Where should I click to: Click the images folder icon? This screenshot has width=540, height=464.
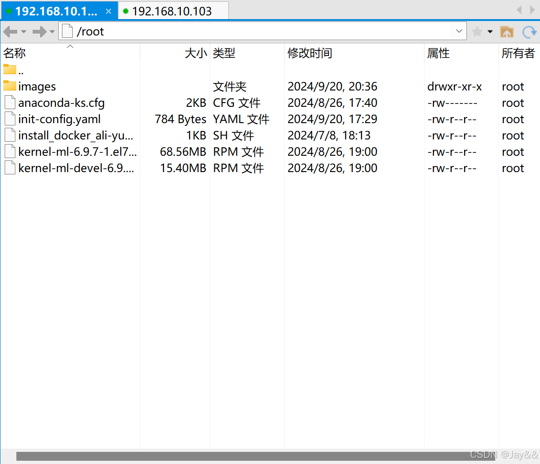click(x=10, y=85)
